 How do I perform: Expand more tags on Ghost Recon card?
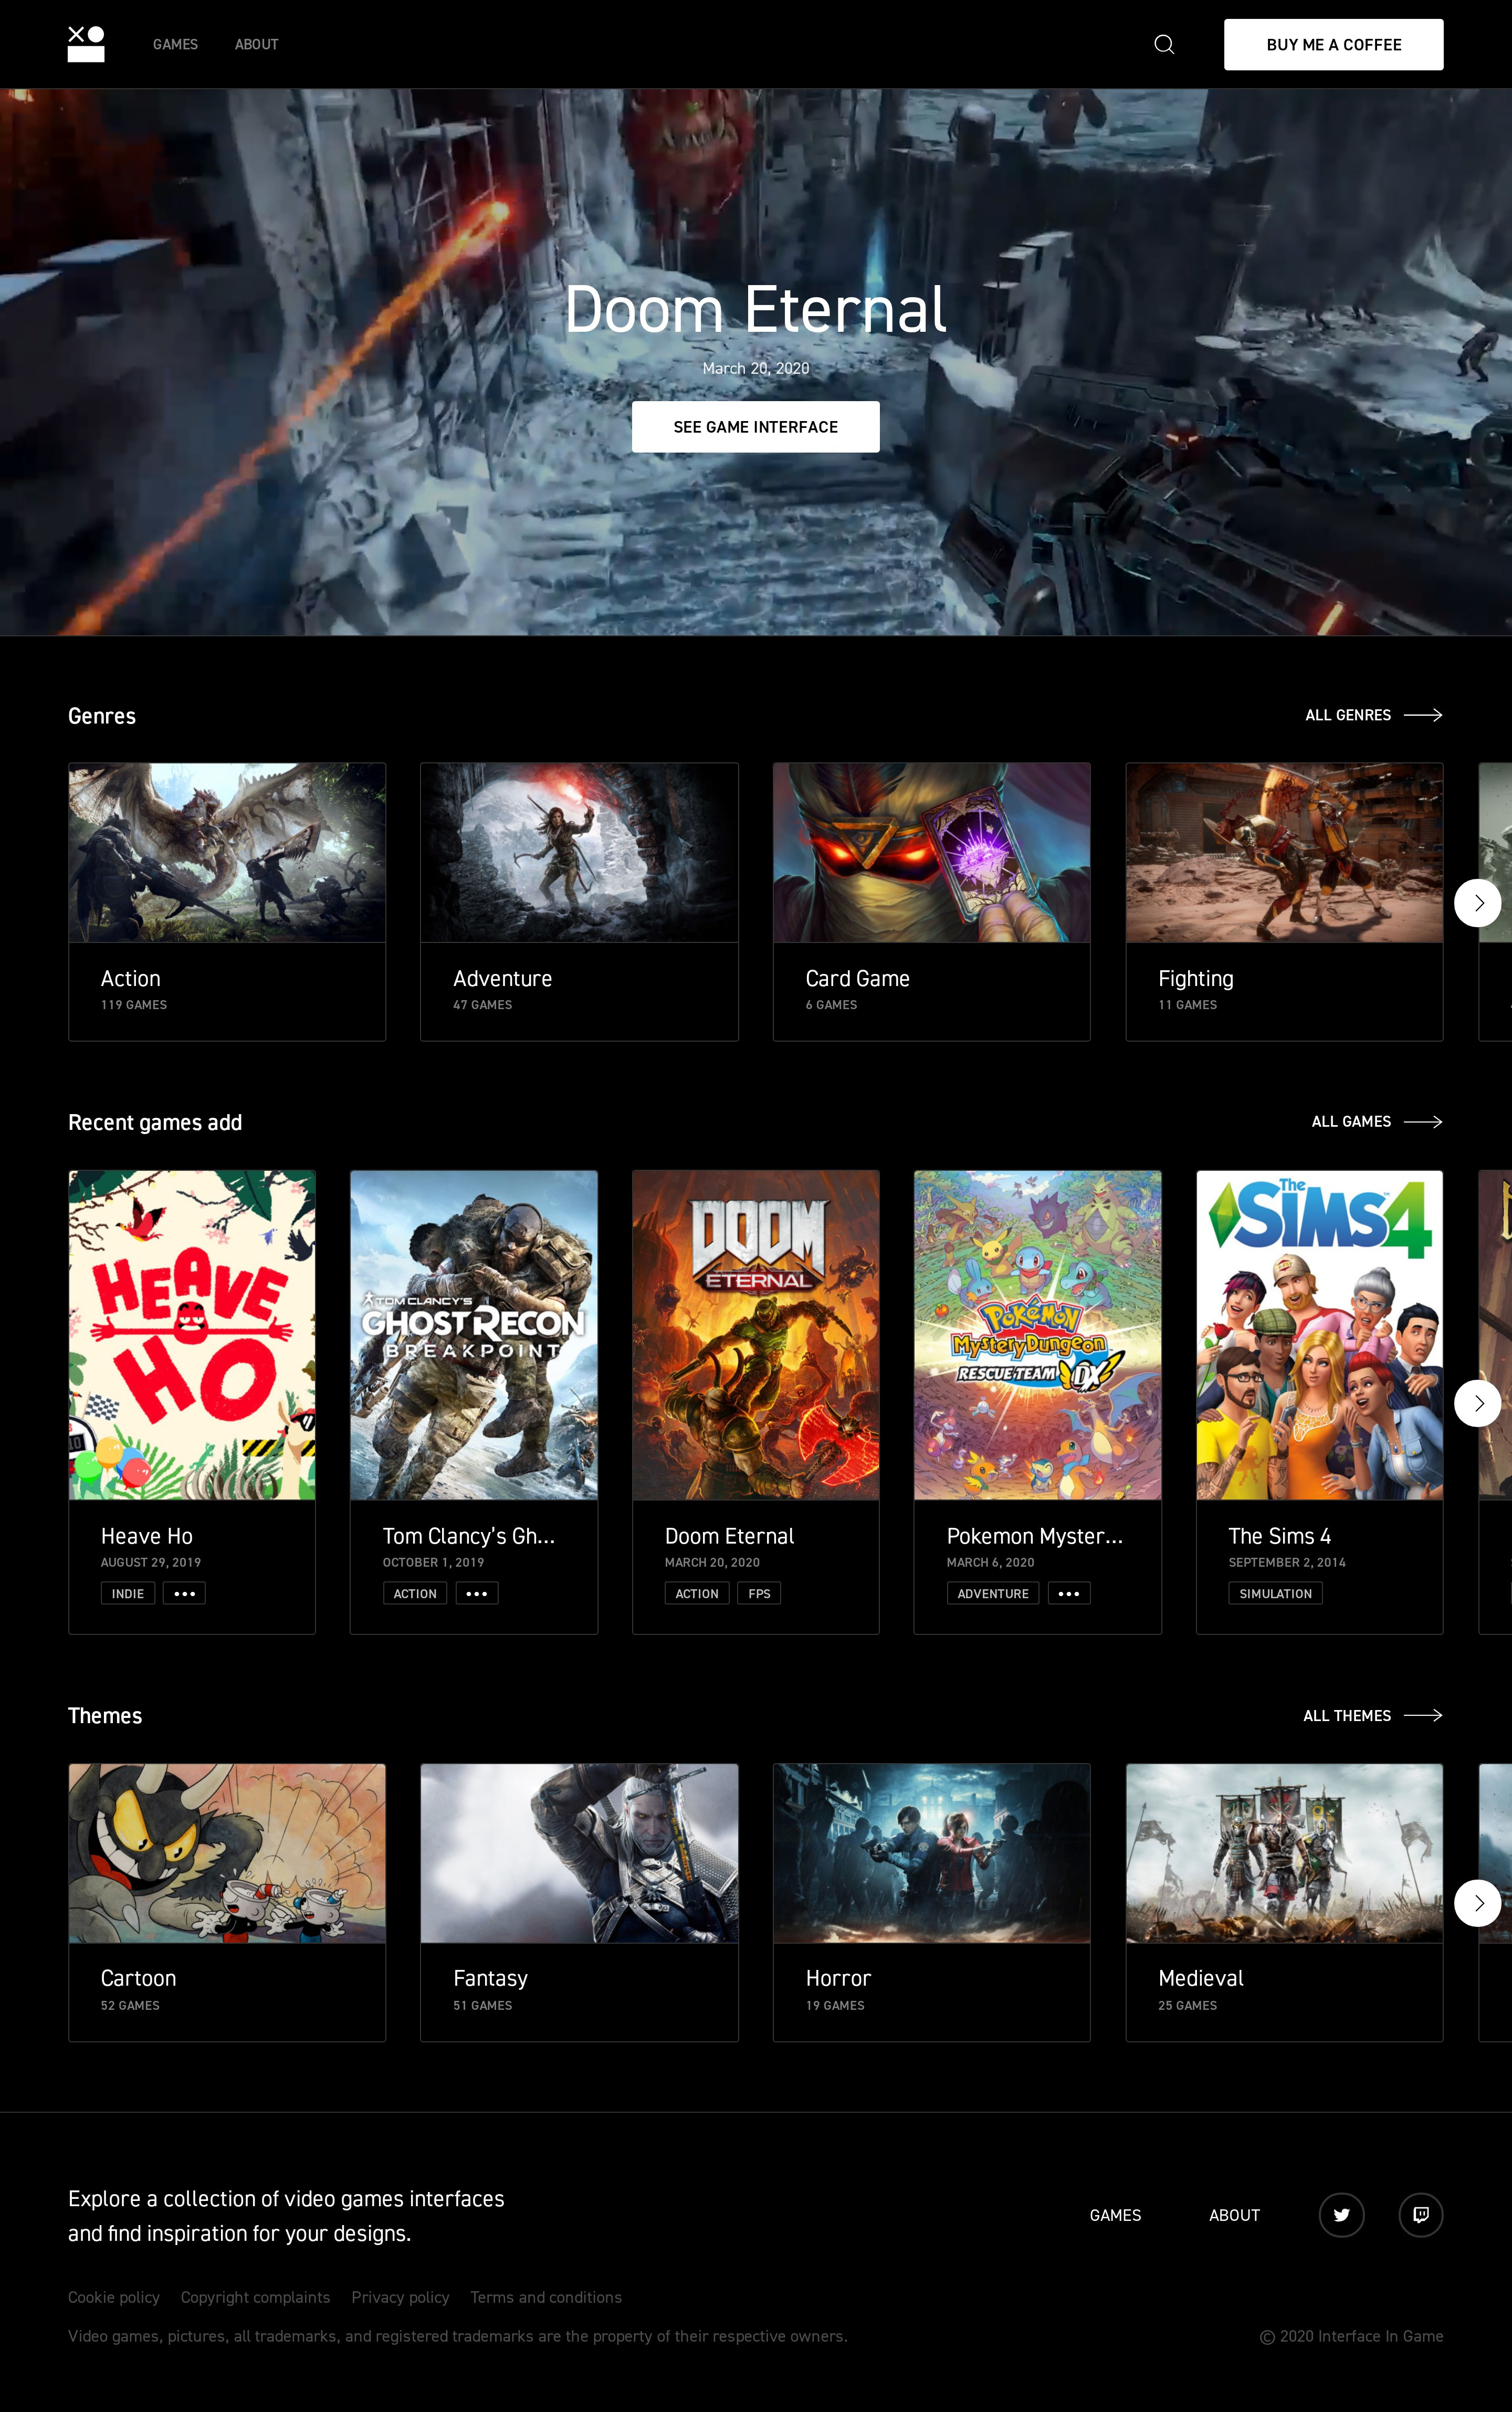(476, 1593)
